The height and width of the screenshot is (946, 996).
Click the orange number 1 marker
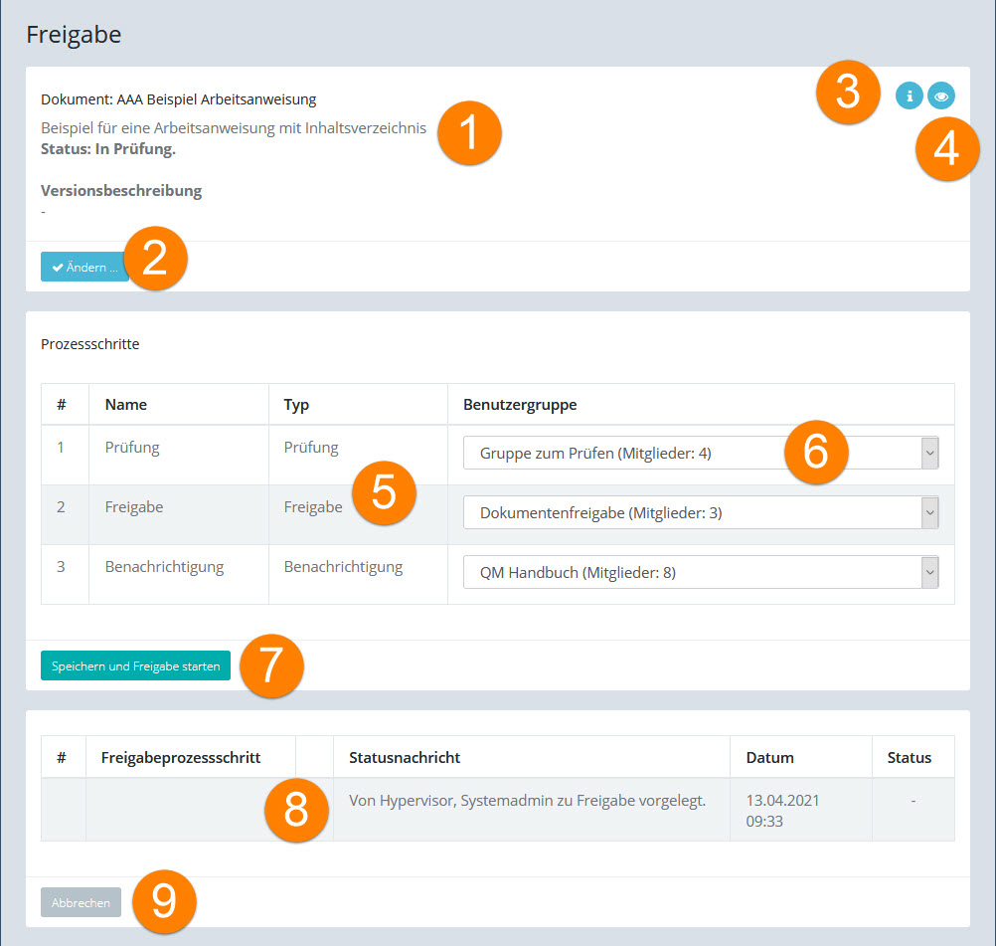[469, 136]
